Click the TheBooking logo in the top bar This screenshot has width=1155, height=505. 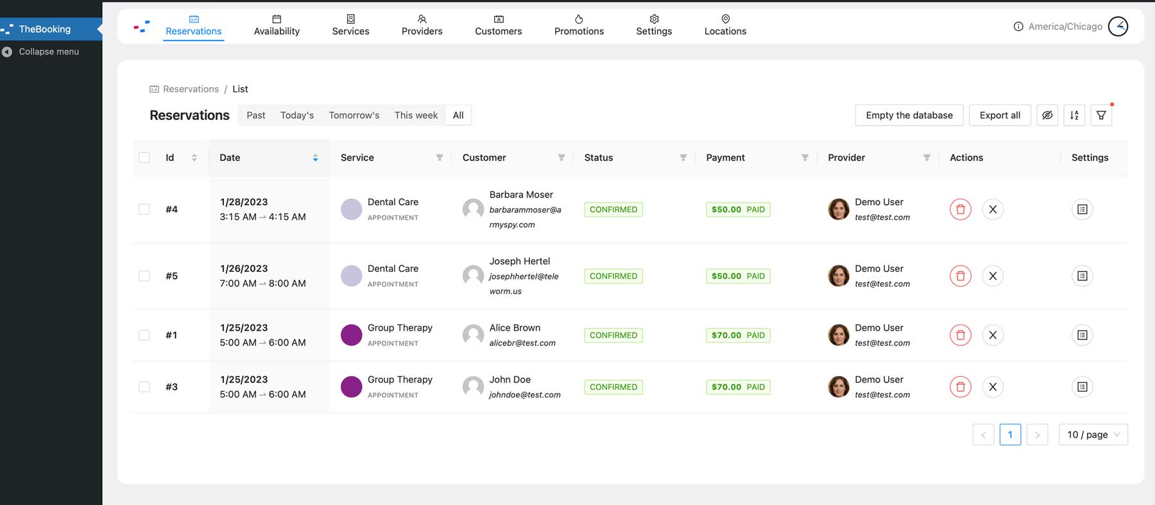coord(142,27)
